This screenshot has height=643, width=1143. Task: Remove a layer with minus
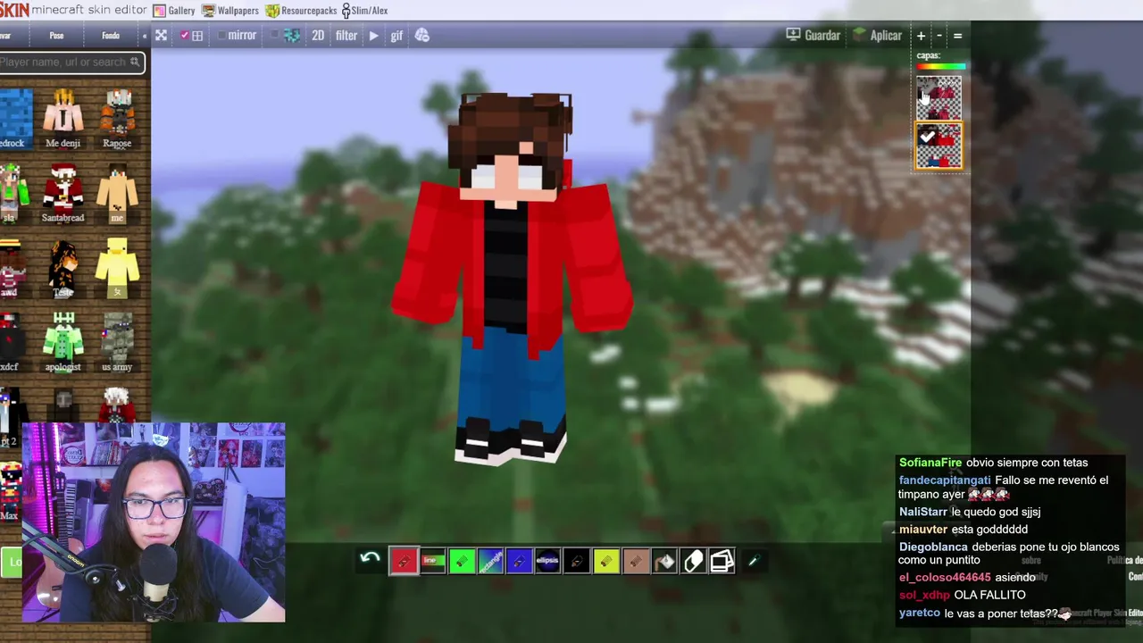pos(939,36)
